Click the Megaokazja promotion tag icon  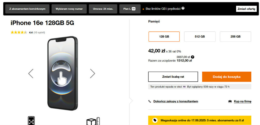[155, 120]
